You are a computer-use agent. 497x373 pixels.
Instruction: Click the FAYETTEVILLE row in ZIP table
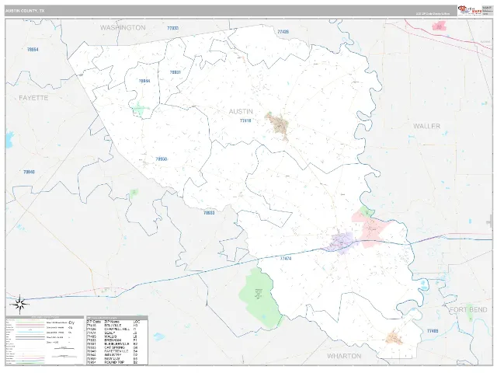pos(116,351)
